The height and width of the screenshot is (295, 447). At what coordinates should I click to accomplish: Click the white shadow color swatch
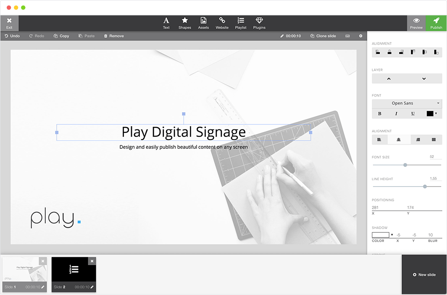pyautogui.click(x=381, y=235)
